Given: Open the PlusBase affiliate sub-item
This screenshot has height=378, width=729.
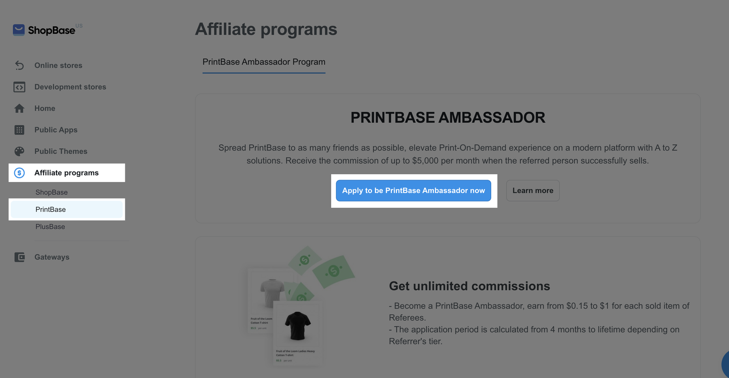Looking at the screenshot, I should pyautogui.click(x=50, y=227).
